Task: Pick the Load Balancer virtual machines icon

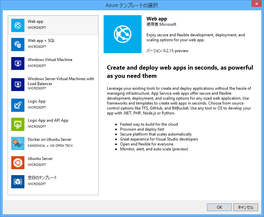Action: [18, 84]
